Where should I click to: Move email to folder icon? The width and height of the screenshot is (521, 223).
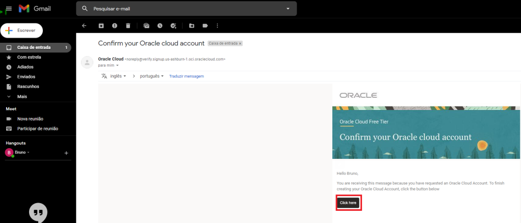click(191, 25)
